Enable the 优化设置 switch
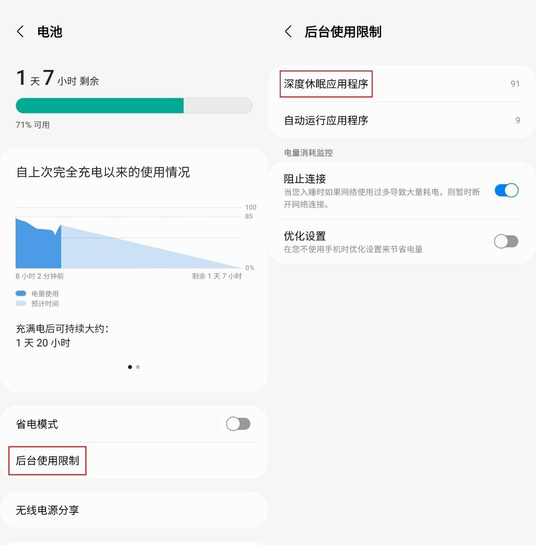The width and height of the screenshot is (536, 545). [x=507, y=241]
